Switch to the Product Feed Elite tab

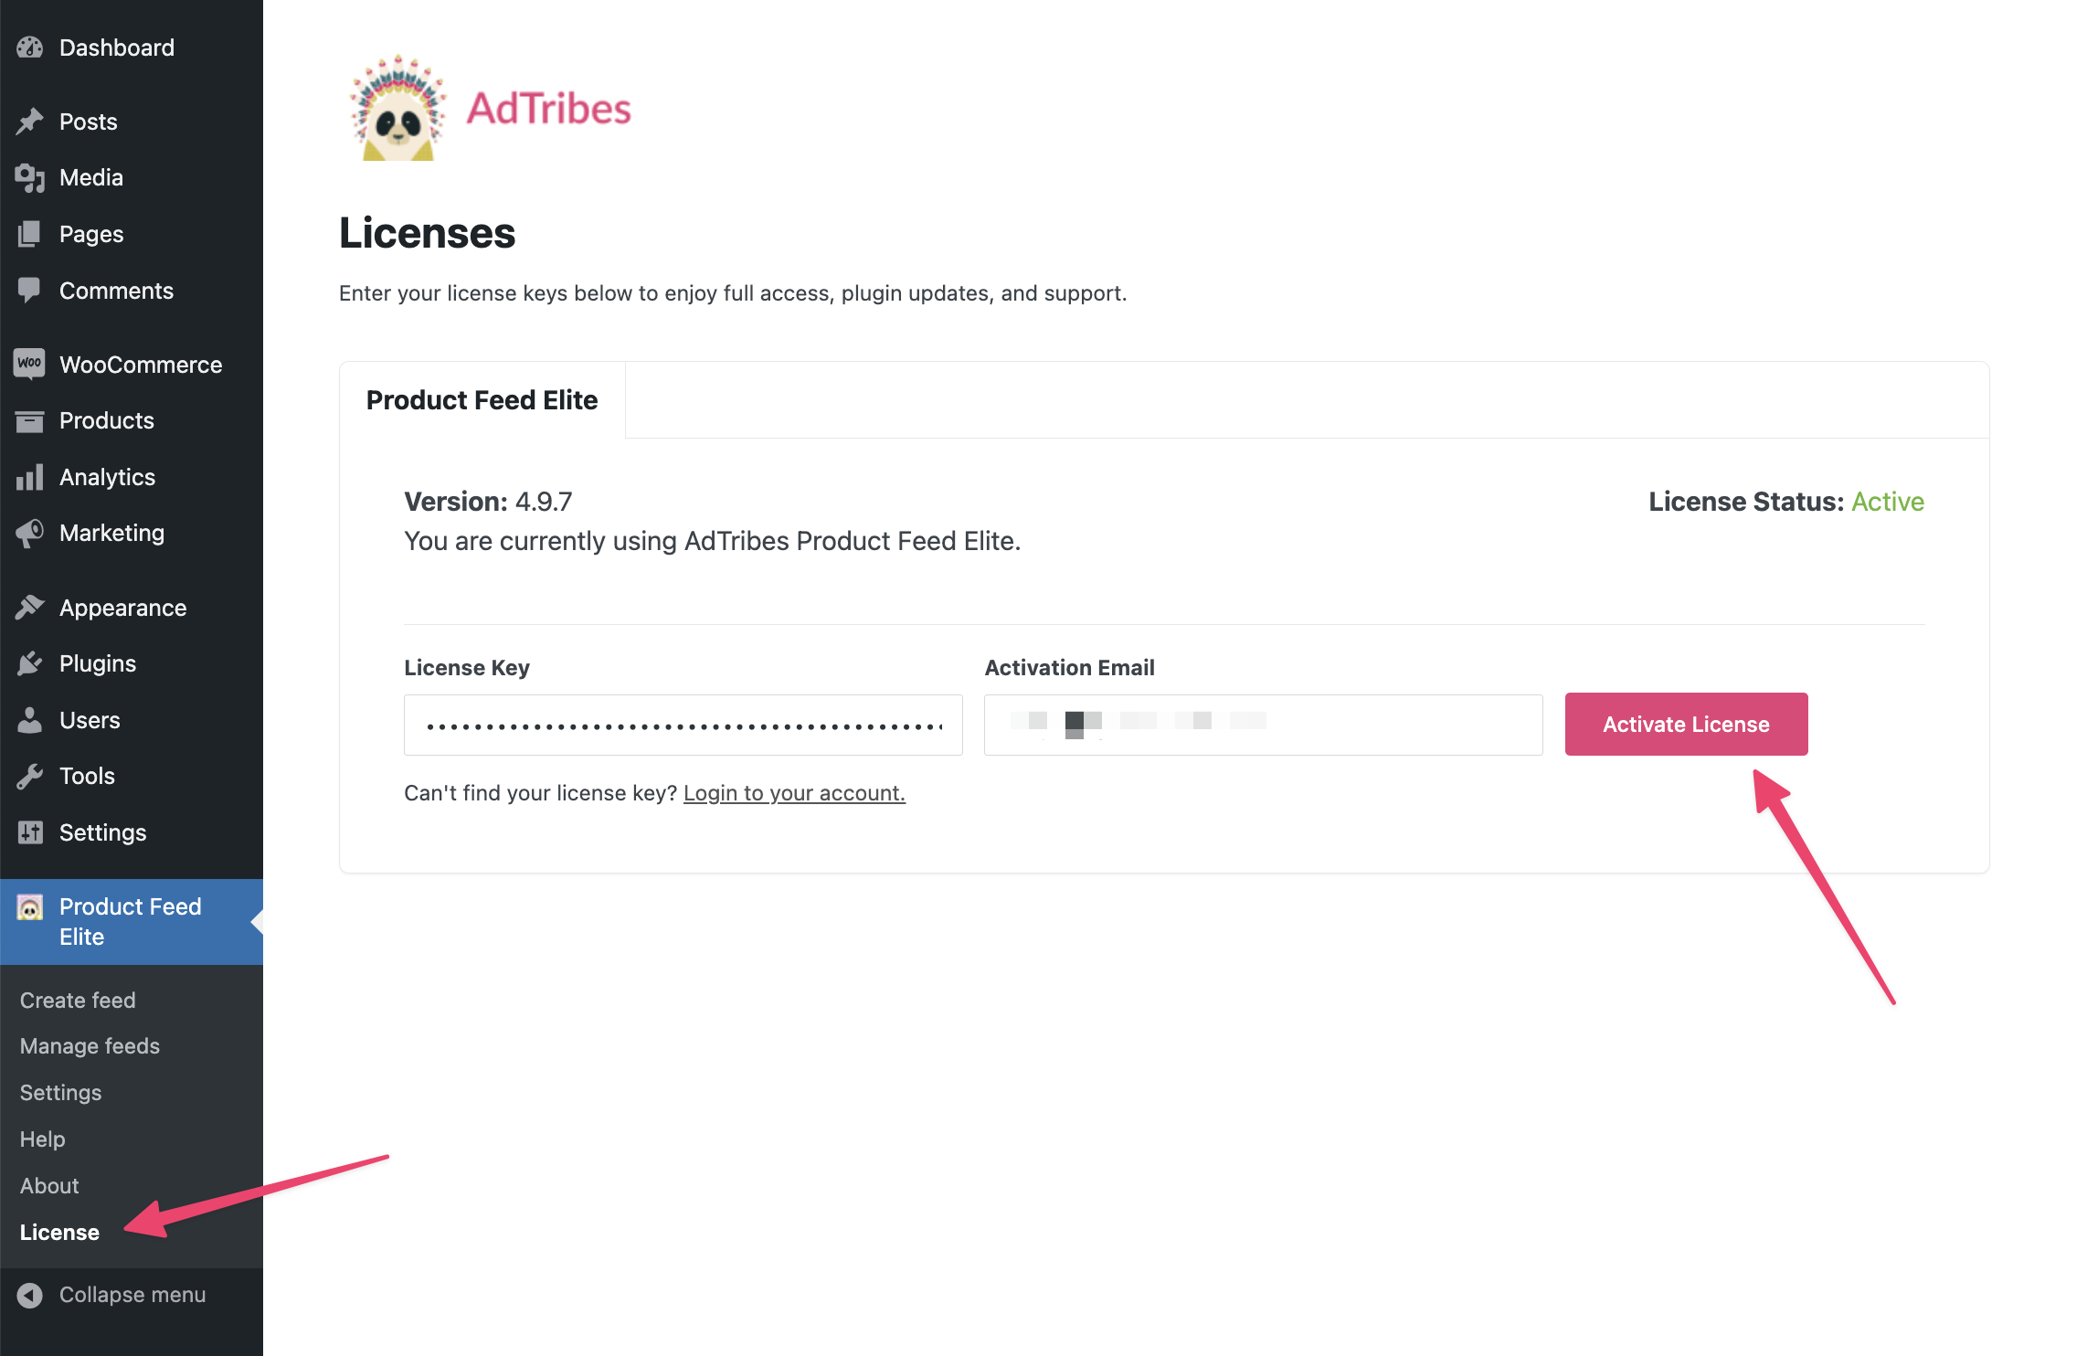[482, 400]
